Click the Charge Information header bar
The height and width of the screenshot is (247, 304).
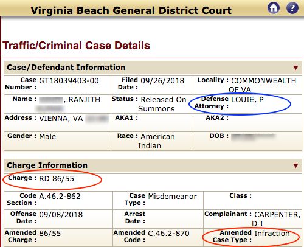coord(153,165)
